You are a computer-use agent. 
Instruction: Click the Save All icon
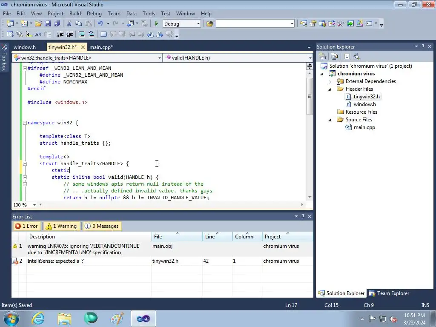pos(57,24)
